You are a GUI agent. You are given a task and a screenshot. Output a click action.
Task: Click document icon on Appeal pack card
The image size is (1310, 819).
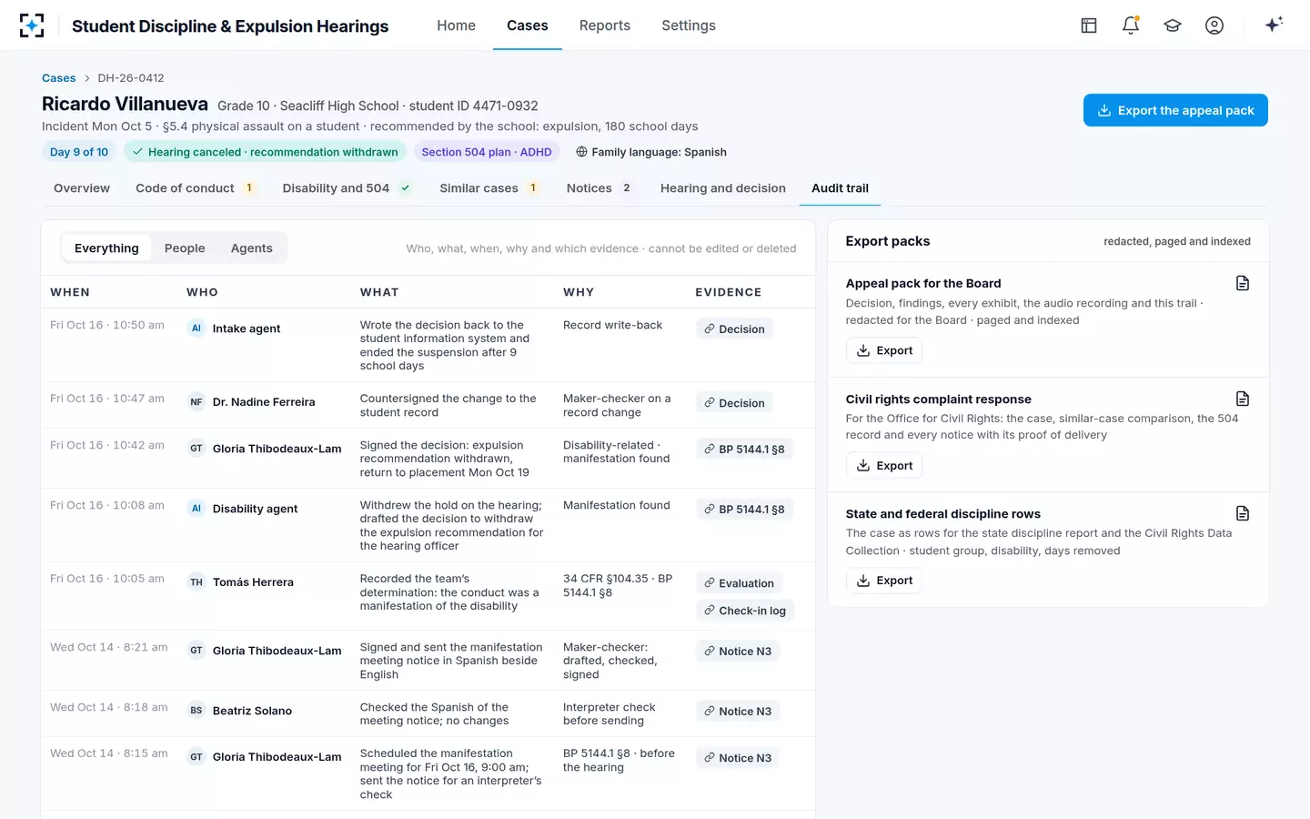pos(1243,283)
